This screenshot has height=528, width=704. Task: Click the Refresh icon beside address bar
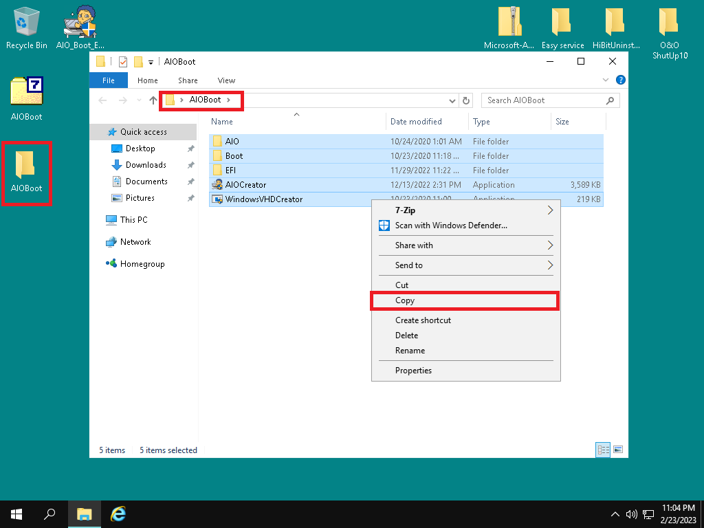(466, 100)
